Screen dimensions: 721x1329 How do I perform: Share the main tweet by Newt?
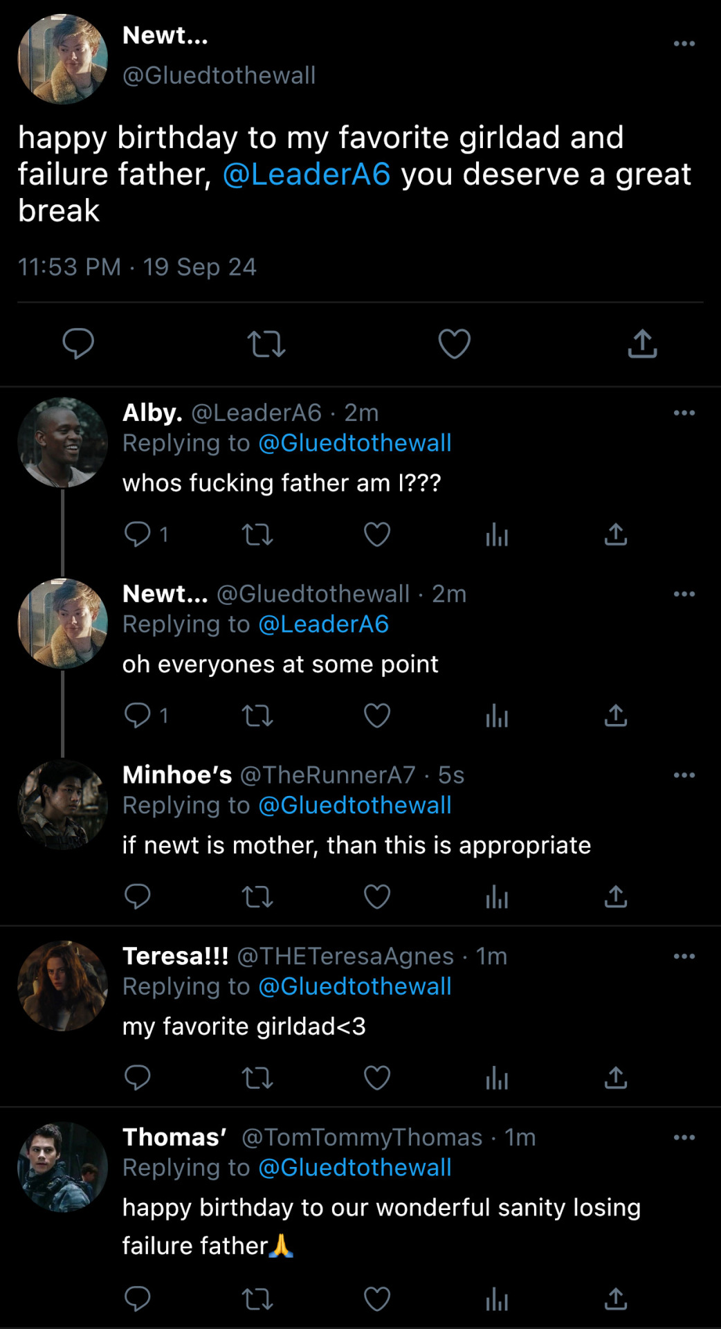pyautogui.click(x=642, y=344)
